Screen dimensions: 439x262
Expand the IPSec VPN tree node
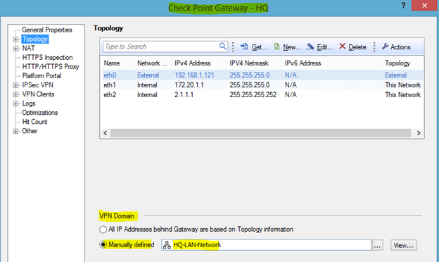15,85
